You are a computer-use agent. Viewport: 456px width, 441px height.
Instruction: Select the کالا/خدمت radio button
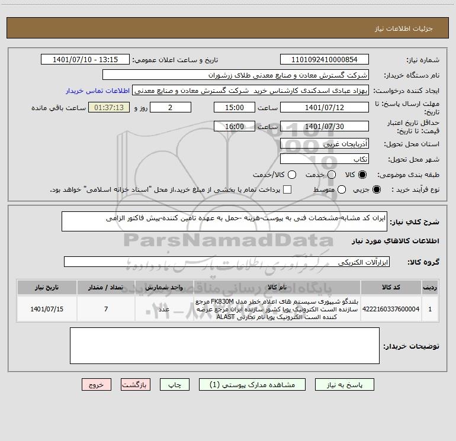292,175
